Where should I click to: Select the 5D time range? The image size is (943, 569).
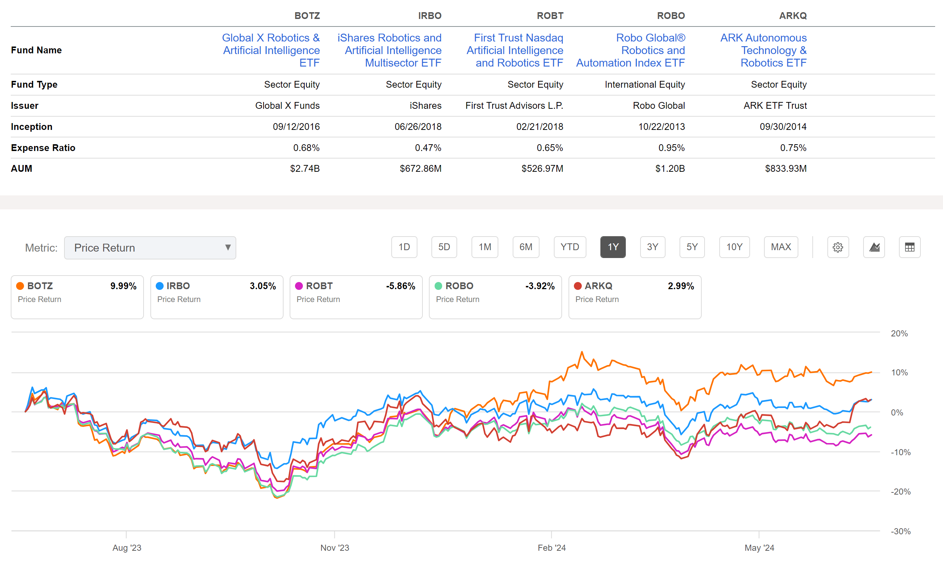click(x=444, y=247)
